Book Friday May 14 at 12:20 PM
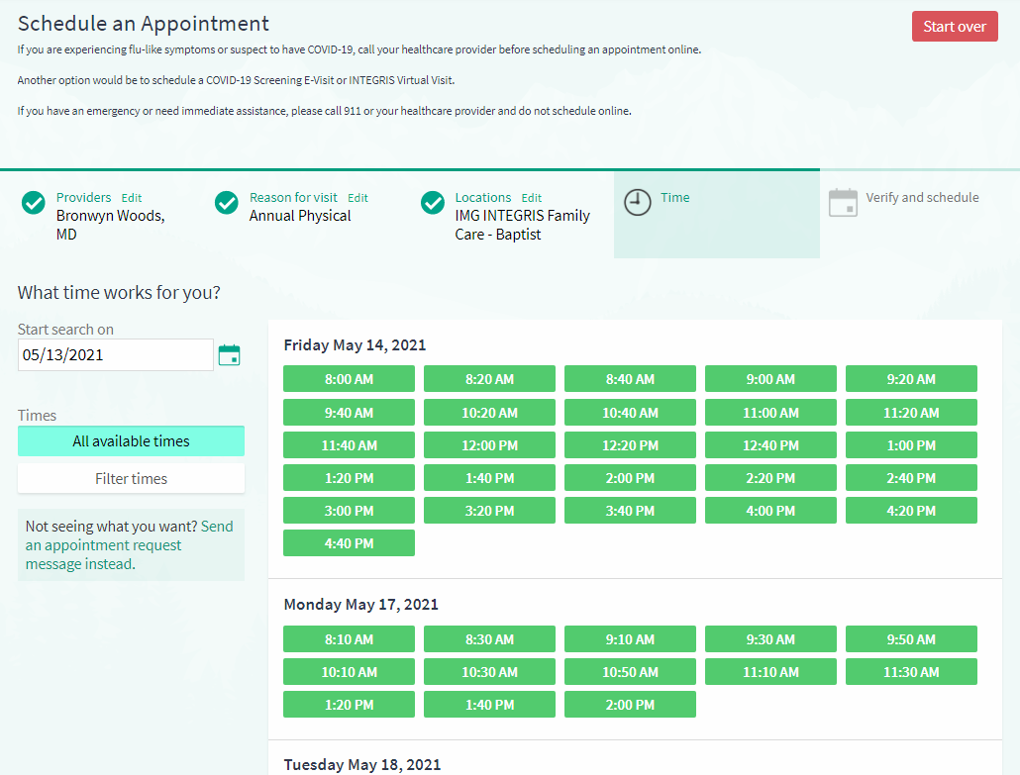This screenshot has width=1020, height=775. point(630,445)
